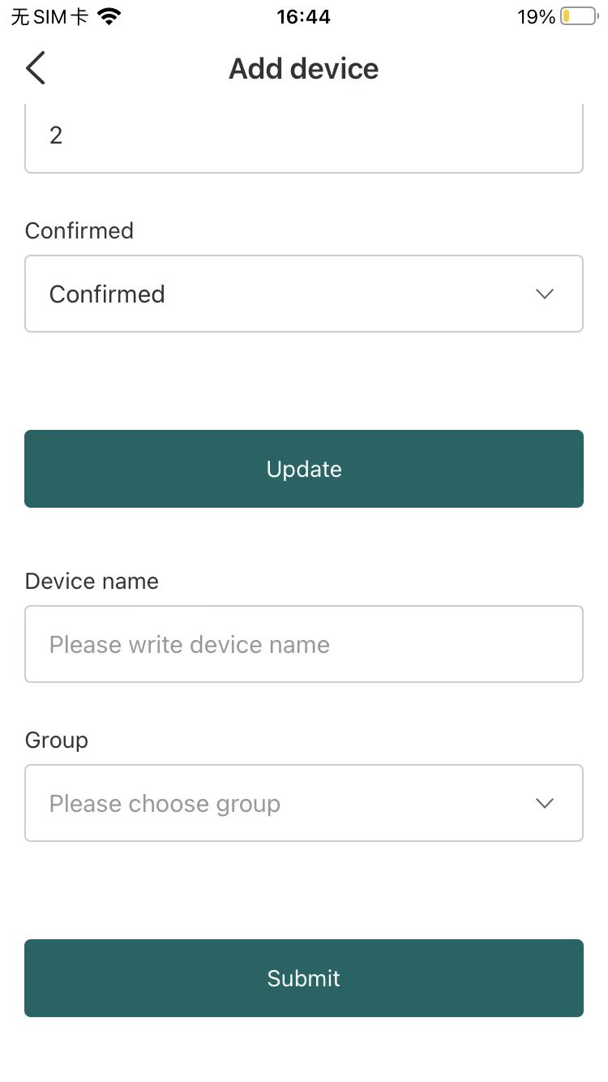608x1082 pixels.
Task: Select the 'Please choose group' placeholder text
Action: 165,804
